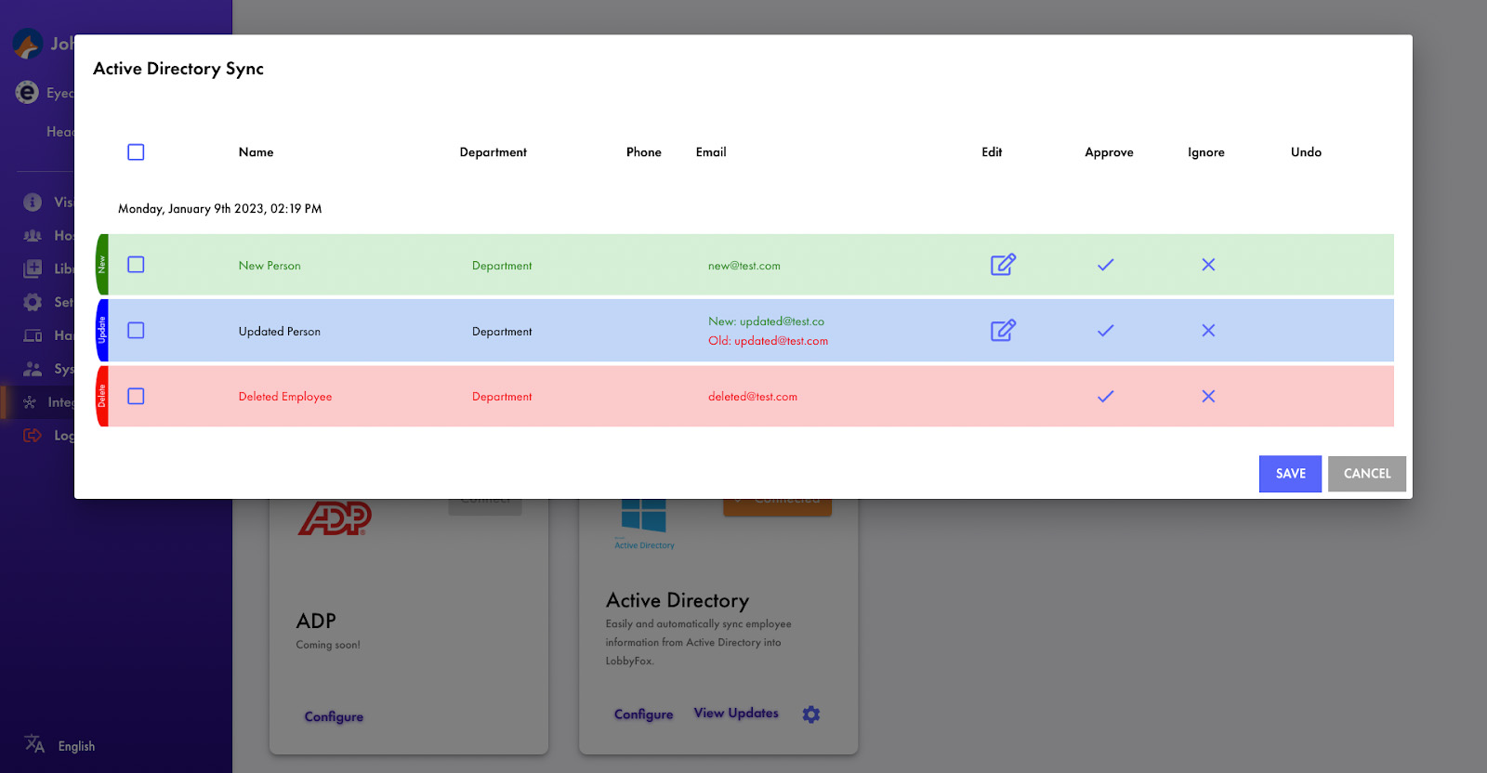Click the New Person name cell
Viewport: 1487px width, 773px height.
[x=270, y=266]
